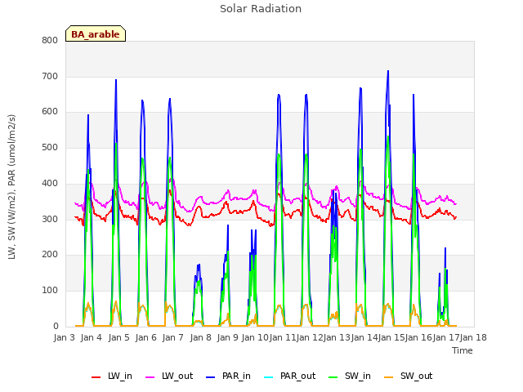This screenshot has width=523, height=392.
Task: Click the Jan 13 x-axis tick label
Action: (337, 337)
